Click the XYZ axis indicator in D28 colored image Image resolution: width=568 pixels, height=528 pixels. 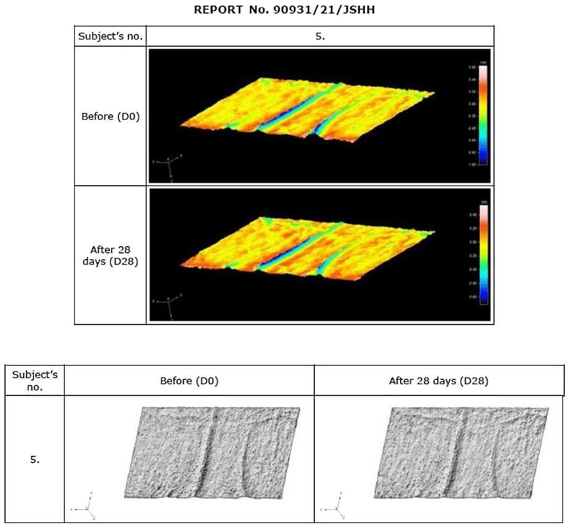[168, 307]
